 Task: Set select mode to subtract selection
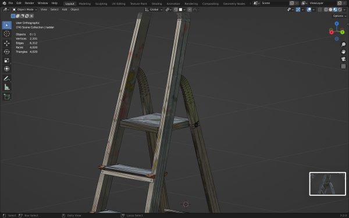(22, 16)
